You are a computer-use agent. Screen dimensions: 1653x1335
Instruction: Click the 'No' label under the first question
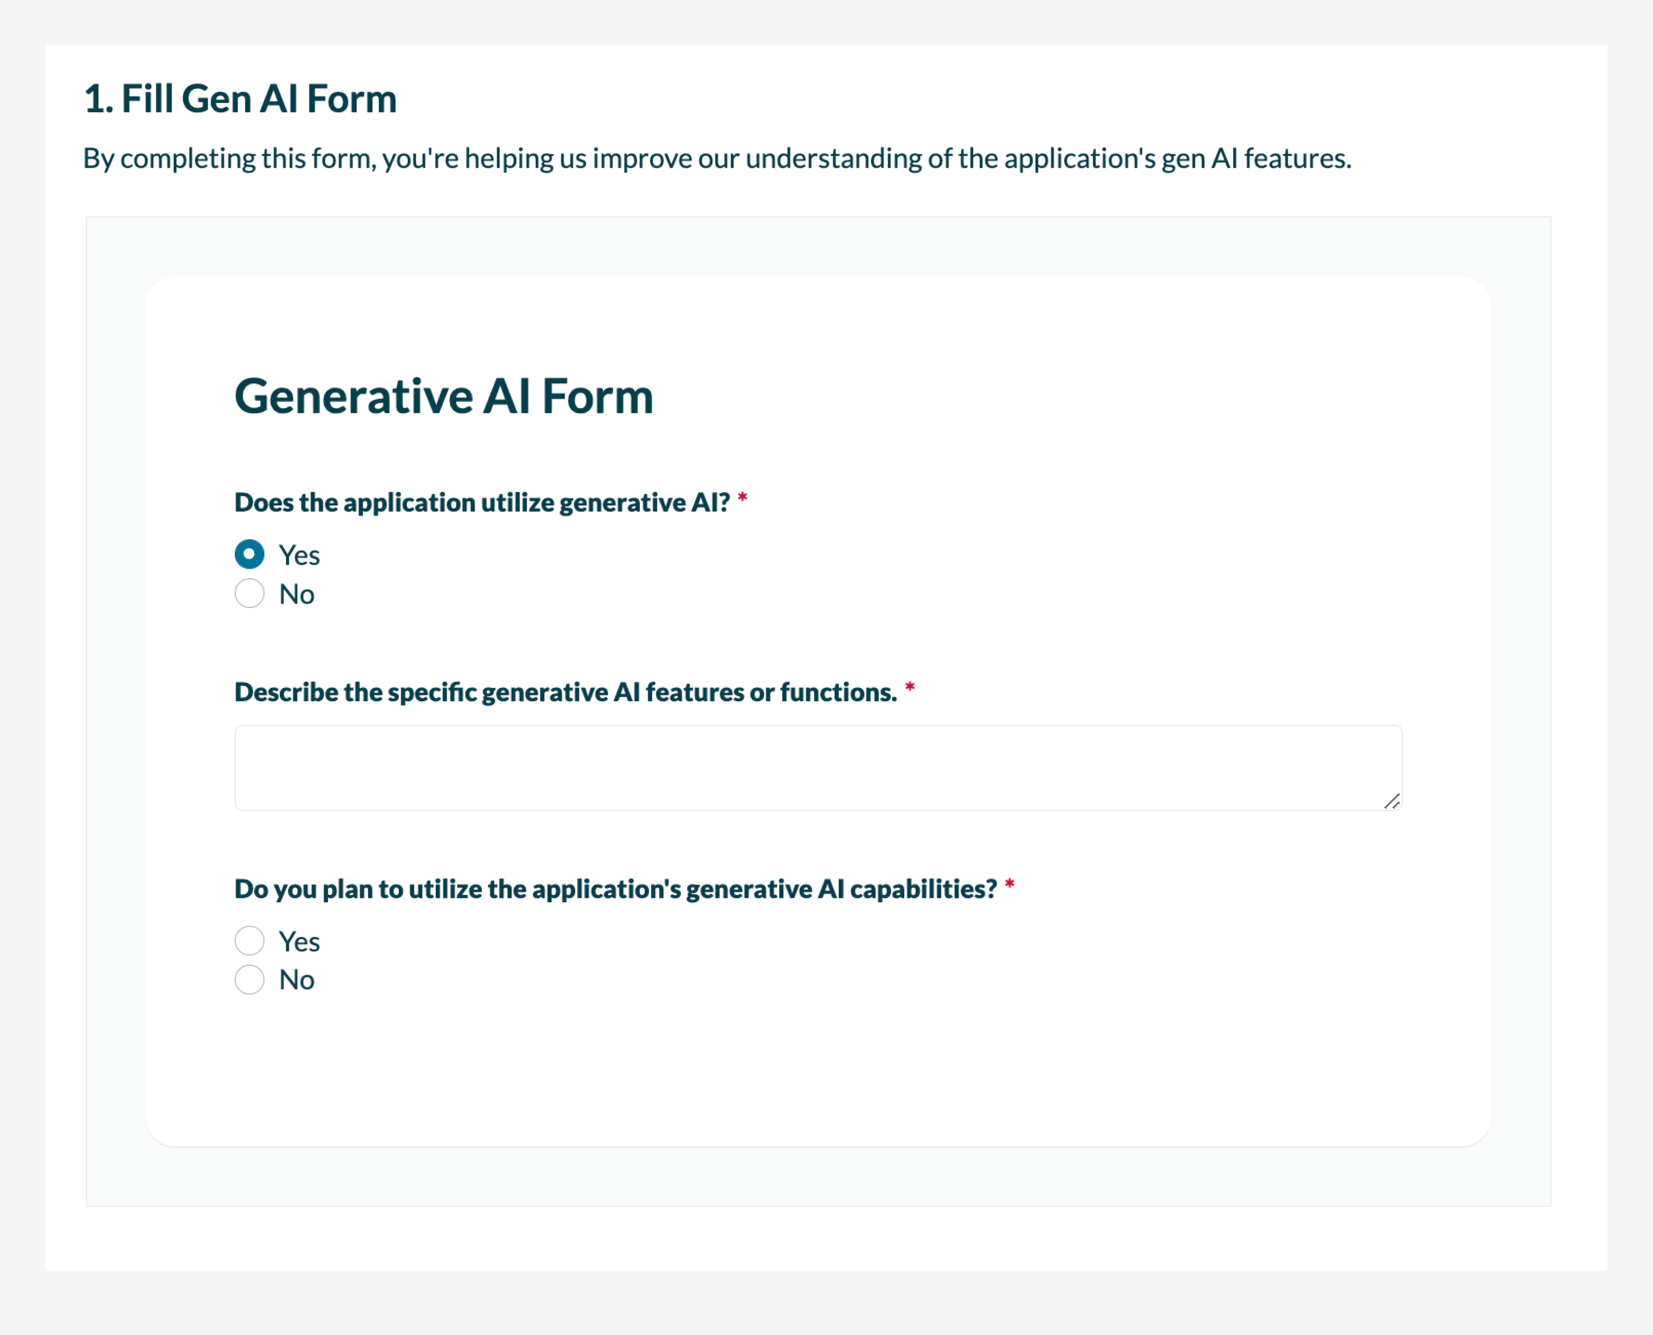tap(297, 594)
